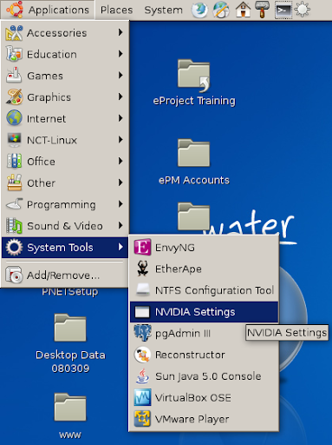This screenshot has width=332, height=445.
Task: Expand Graphics submenu arrow
Action: [120, 96]
